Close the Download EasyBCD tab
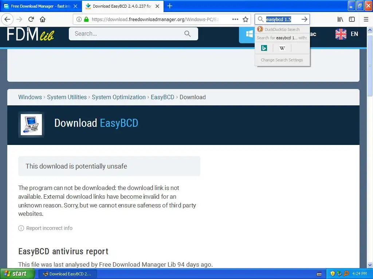 click(x=157, y=6)
